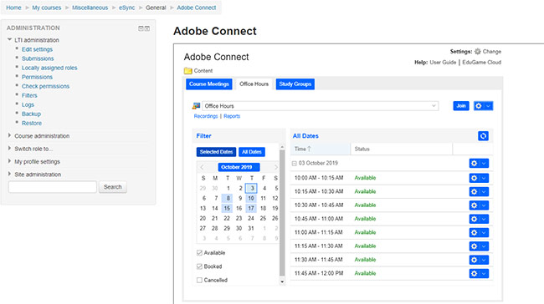Click the Office Hours meeting icon
The height and width of the screenshot is (304, 544).
197,106
